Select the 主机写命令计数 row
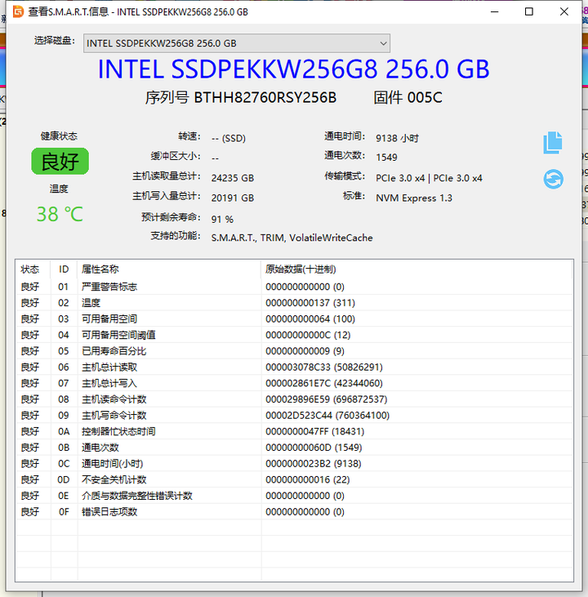The height and width of the screenshot is (597, 588). 294,415
